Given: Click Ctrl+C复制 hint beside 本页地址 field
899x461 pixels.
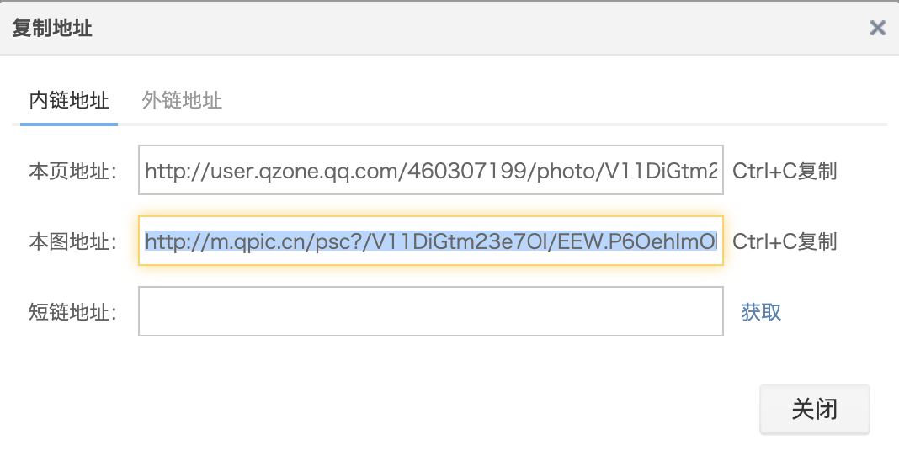Looking at the screenshot, I should [x=785, y=172].
